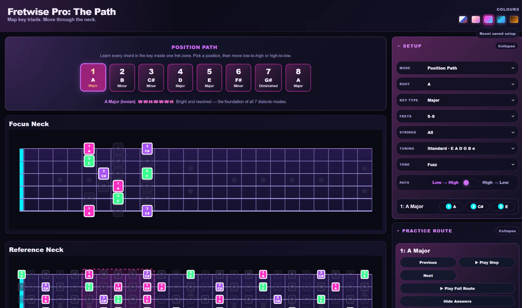The width and height of the screenshot is (522, 308).
Task: Click Focus Neck 5 E marker below top A
Action: 89,161
